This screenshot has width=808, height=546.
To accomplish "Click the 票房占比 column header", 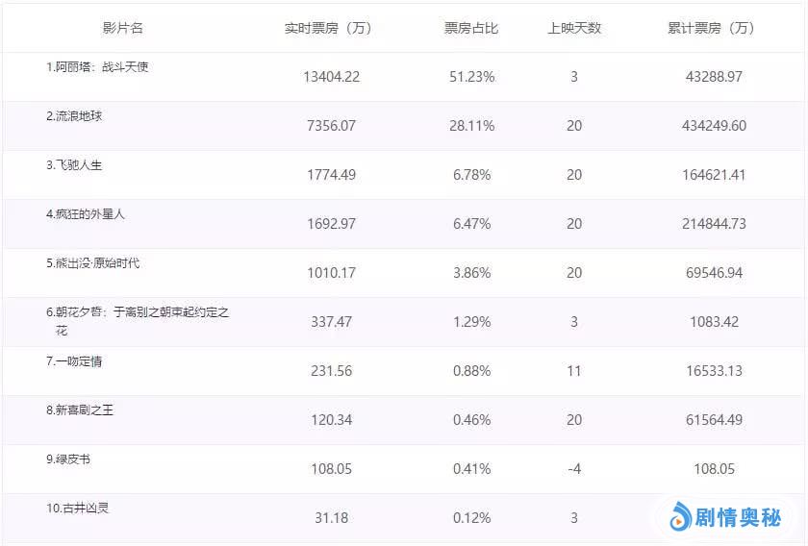I will point(471,28).
